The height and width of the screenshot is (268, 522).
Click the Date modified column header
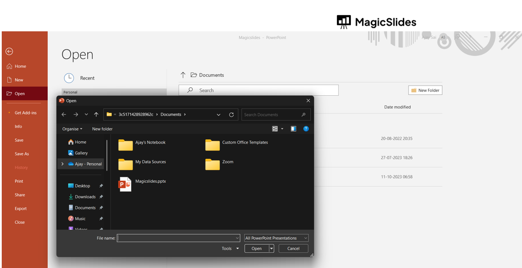click(x=397, y=107)
